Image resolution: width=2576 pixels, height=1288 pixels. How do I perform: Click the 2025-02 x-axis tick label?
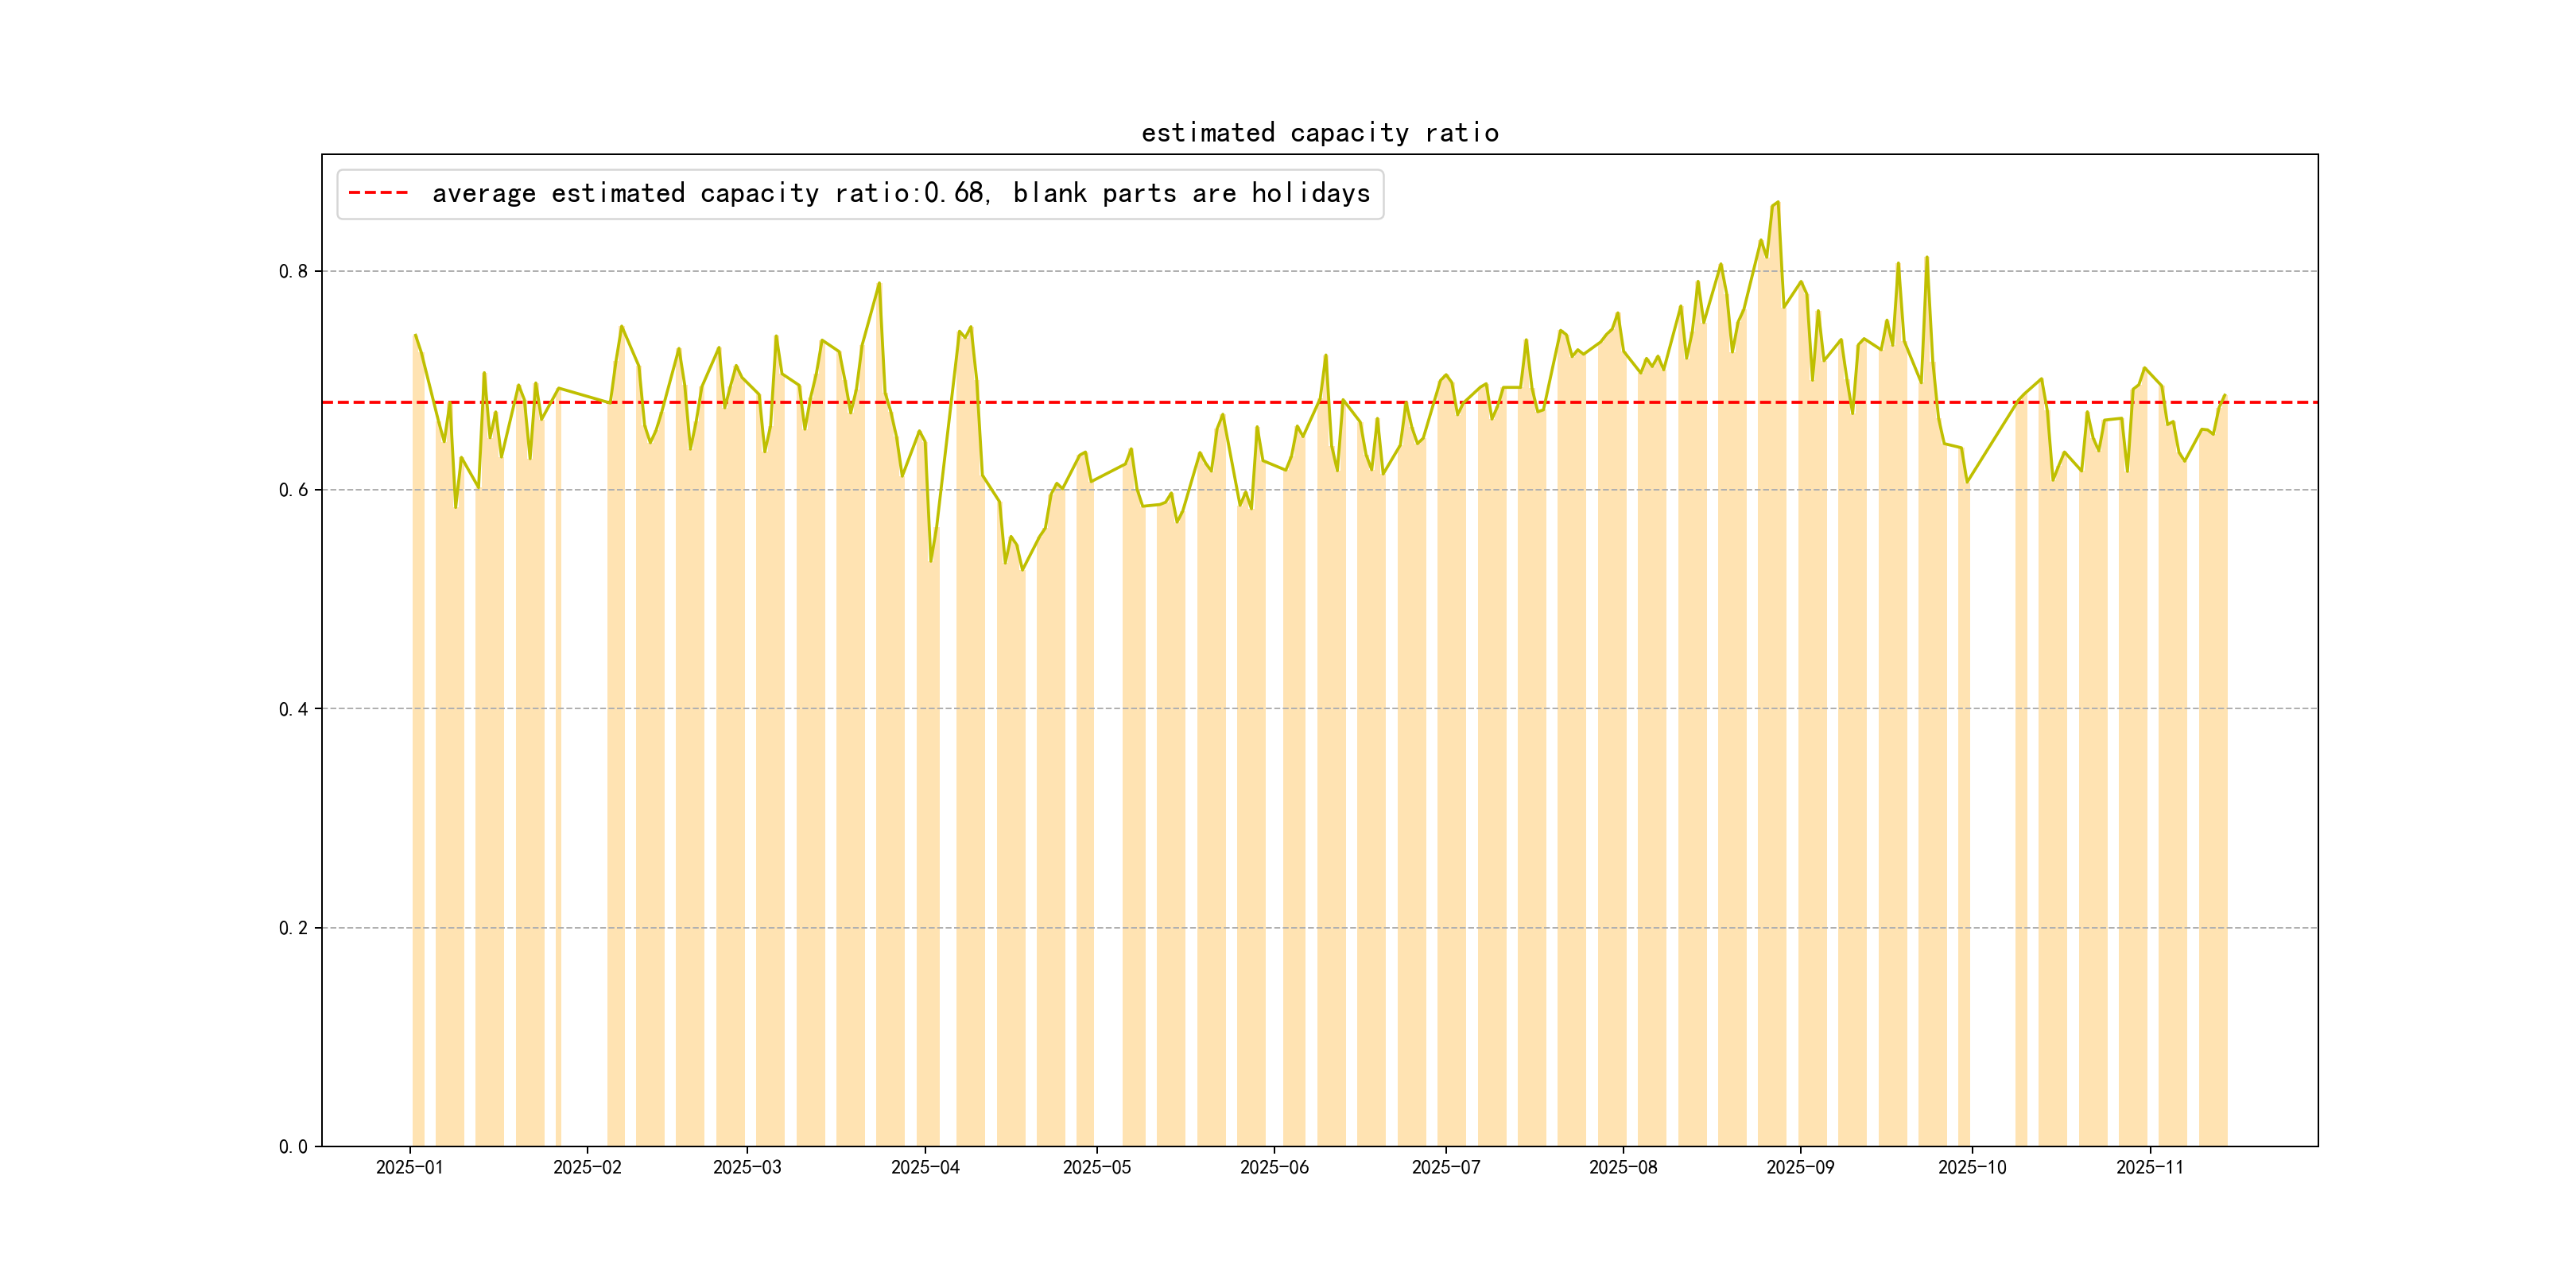(587, 1167)
